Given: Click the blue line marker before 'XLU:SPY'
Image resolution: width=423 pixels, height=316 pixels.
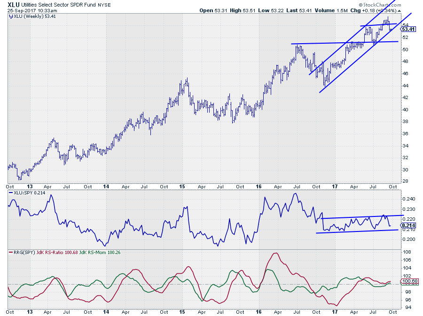Looking at the screenshot, I should coord(10,193).
